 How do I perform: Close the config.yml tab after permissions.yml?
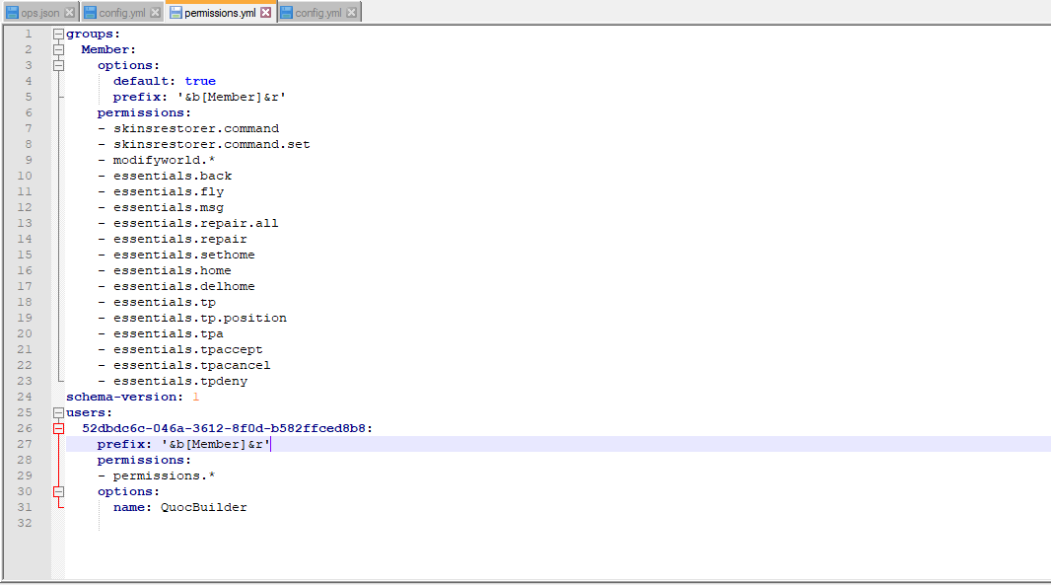351,13
